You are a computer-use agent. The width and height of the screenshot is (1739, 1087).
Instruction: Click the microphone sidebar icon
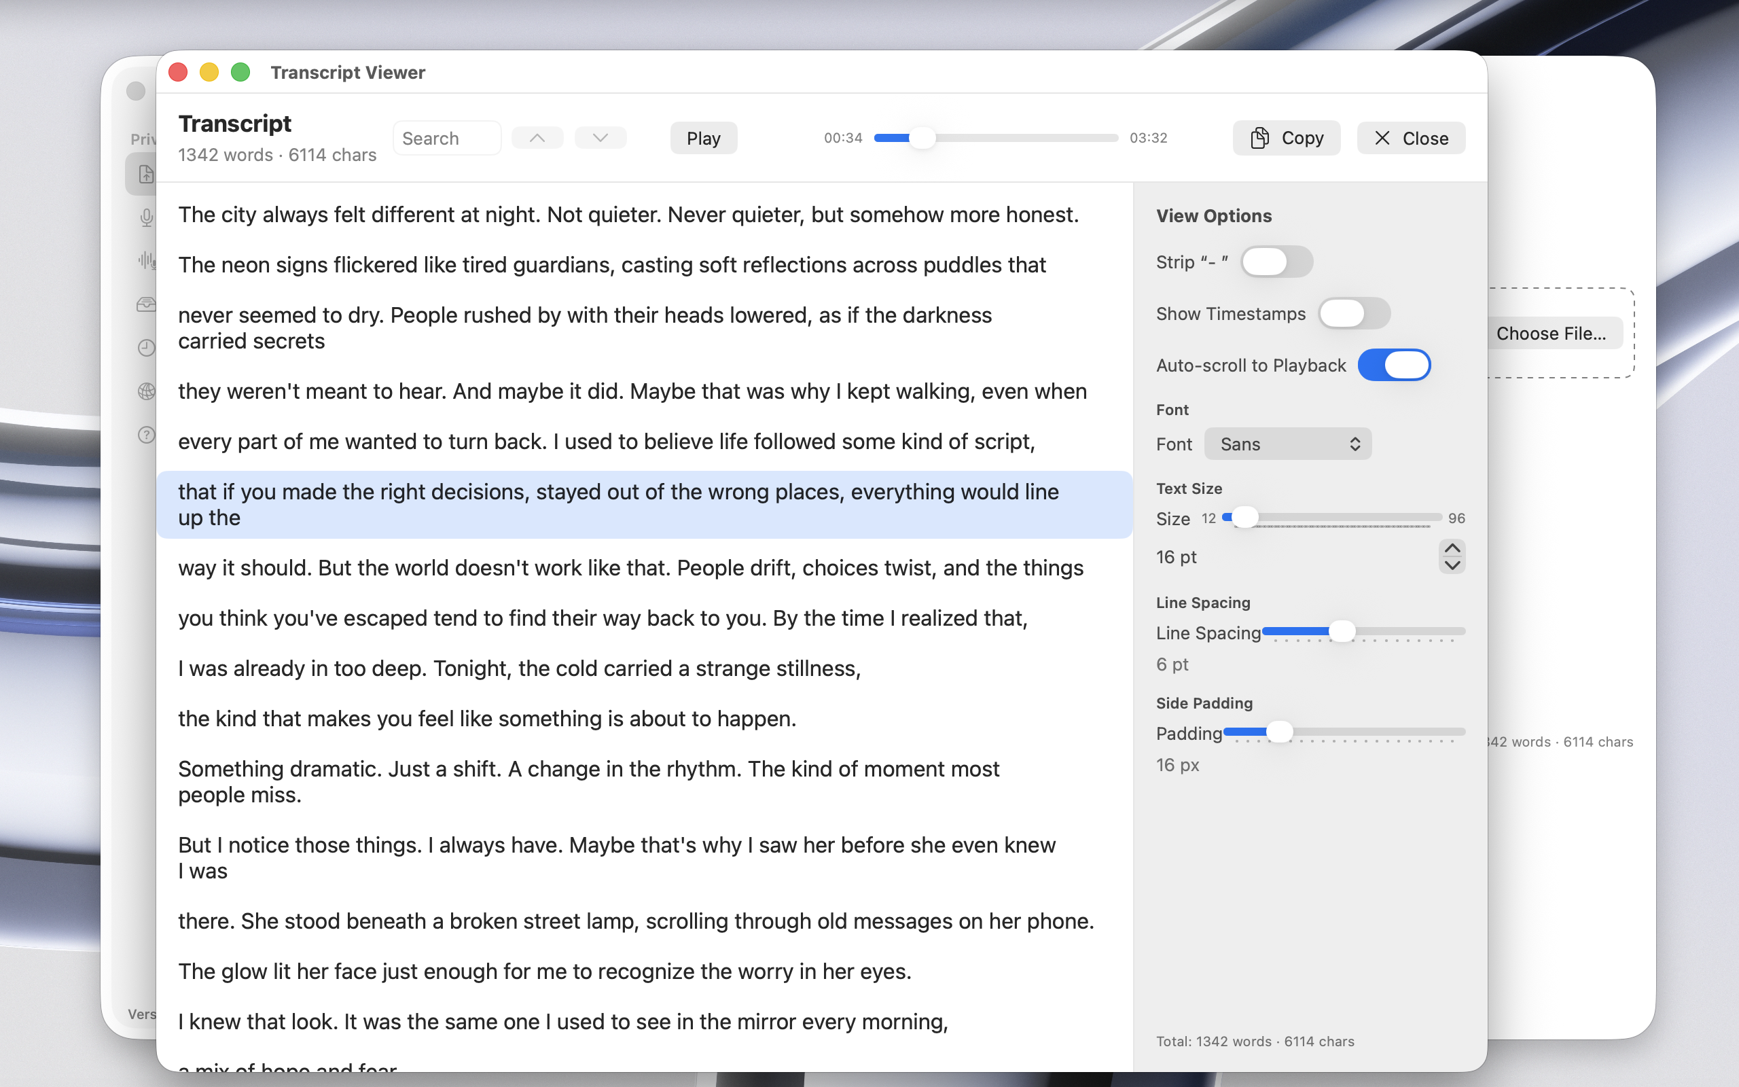(147, 217)
